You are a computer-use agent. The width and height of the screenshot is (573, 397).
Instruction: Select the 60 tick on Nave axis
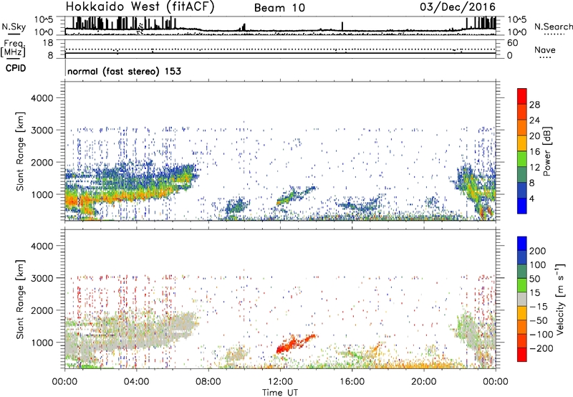point(512,43)
